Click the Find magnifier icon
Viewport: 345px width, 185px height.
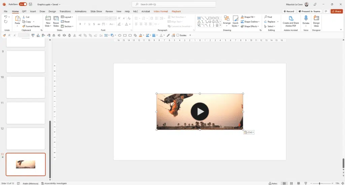click(x=265, y=17)
